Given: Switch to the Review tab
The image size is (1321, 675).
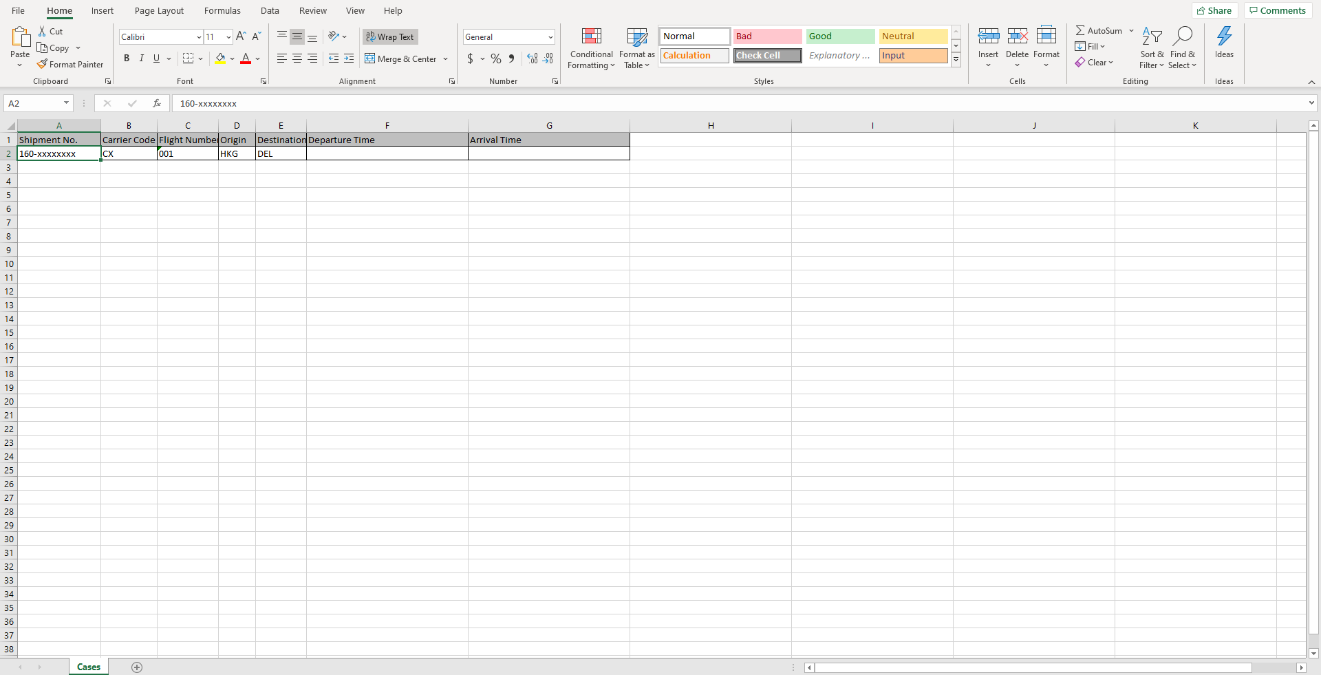Looking at the screenshot, I should pyautogui.click(x=313, y=11).
